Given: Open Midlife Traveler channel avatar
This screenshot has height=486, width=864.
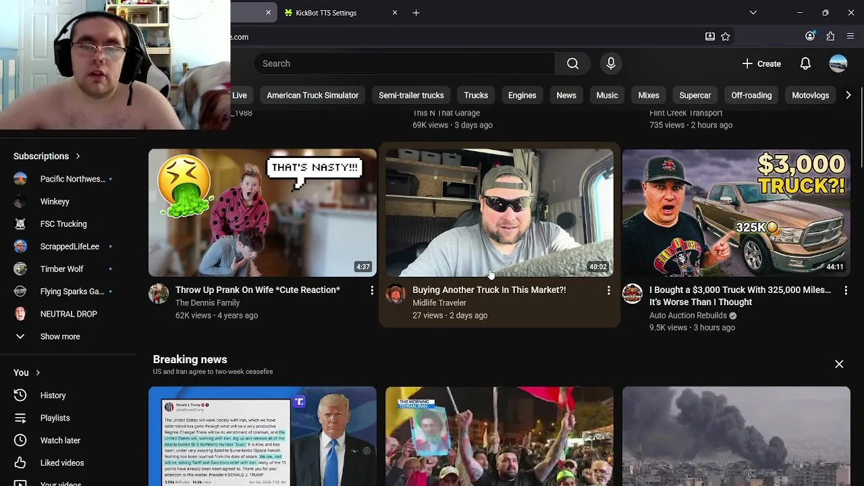Looking at the screenshot, I should point(396,294).
